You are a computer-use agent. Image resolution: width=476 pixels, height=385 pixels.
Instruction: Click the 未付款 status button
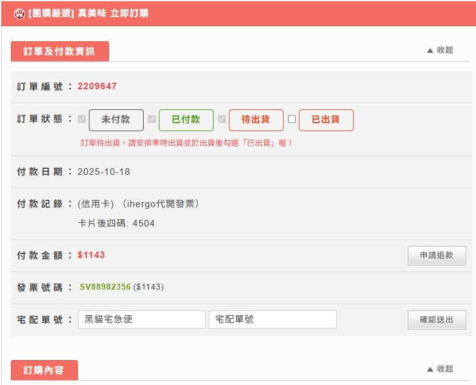coord(116,120)
